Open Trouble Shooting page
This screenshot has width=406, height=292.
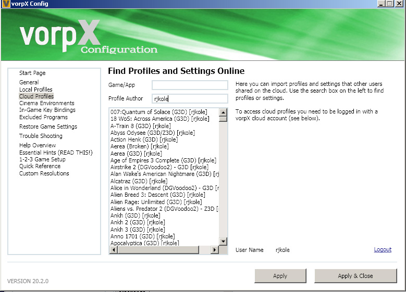41,136
